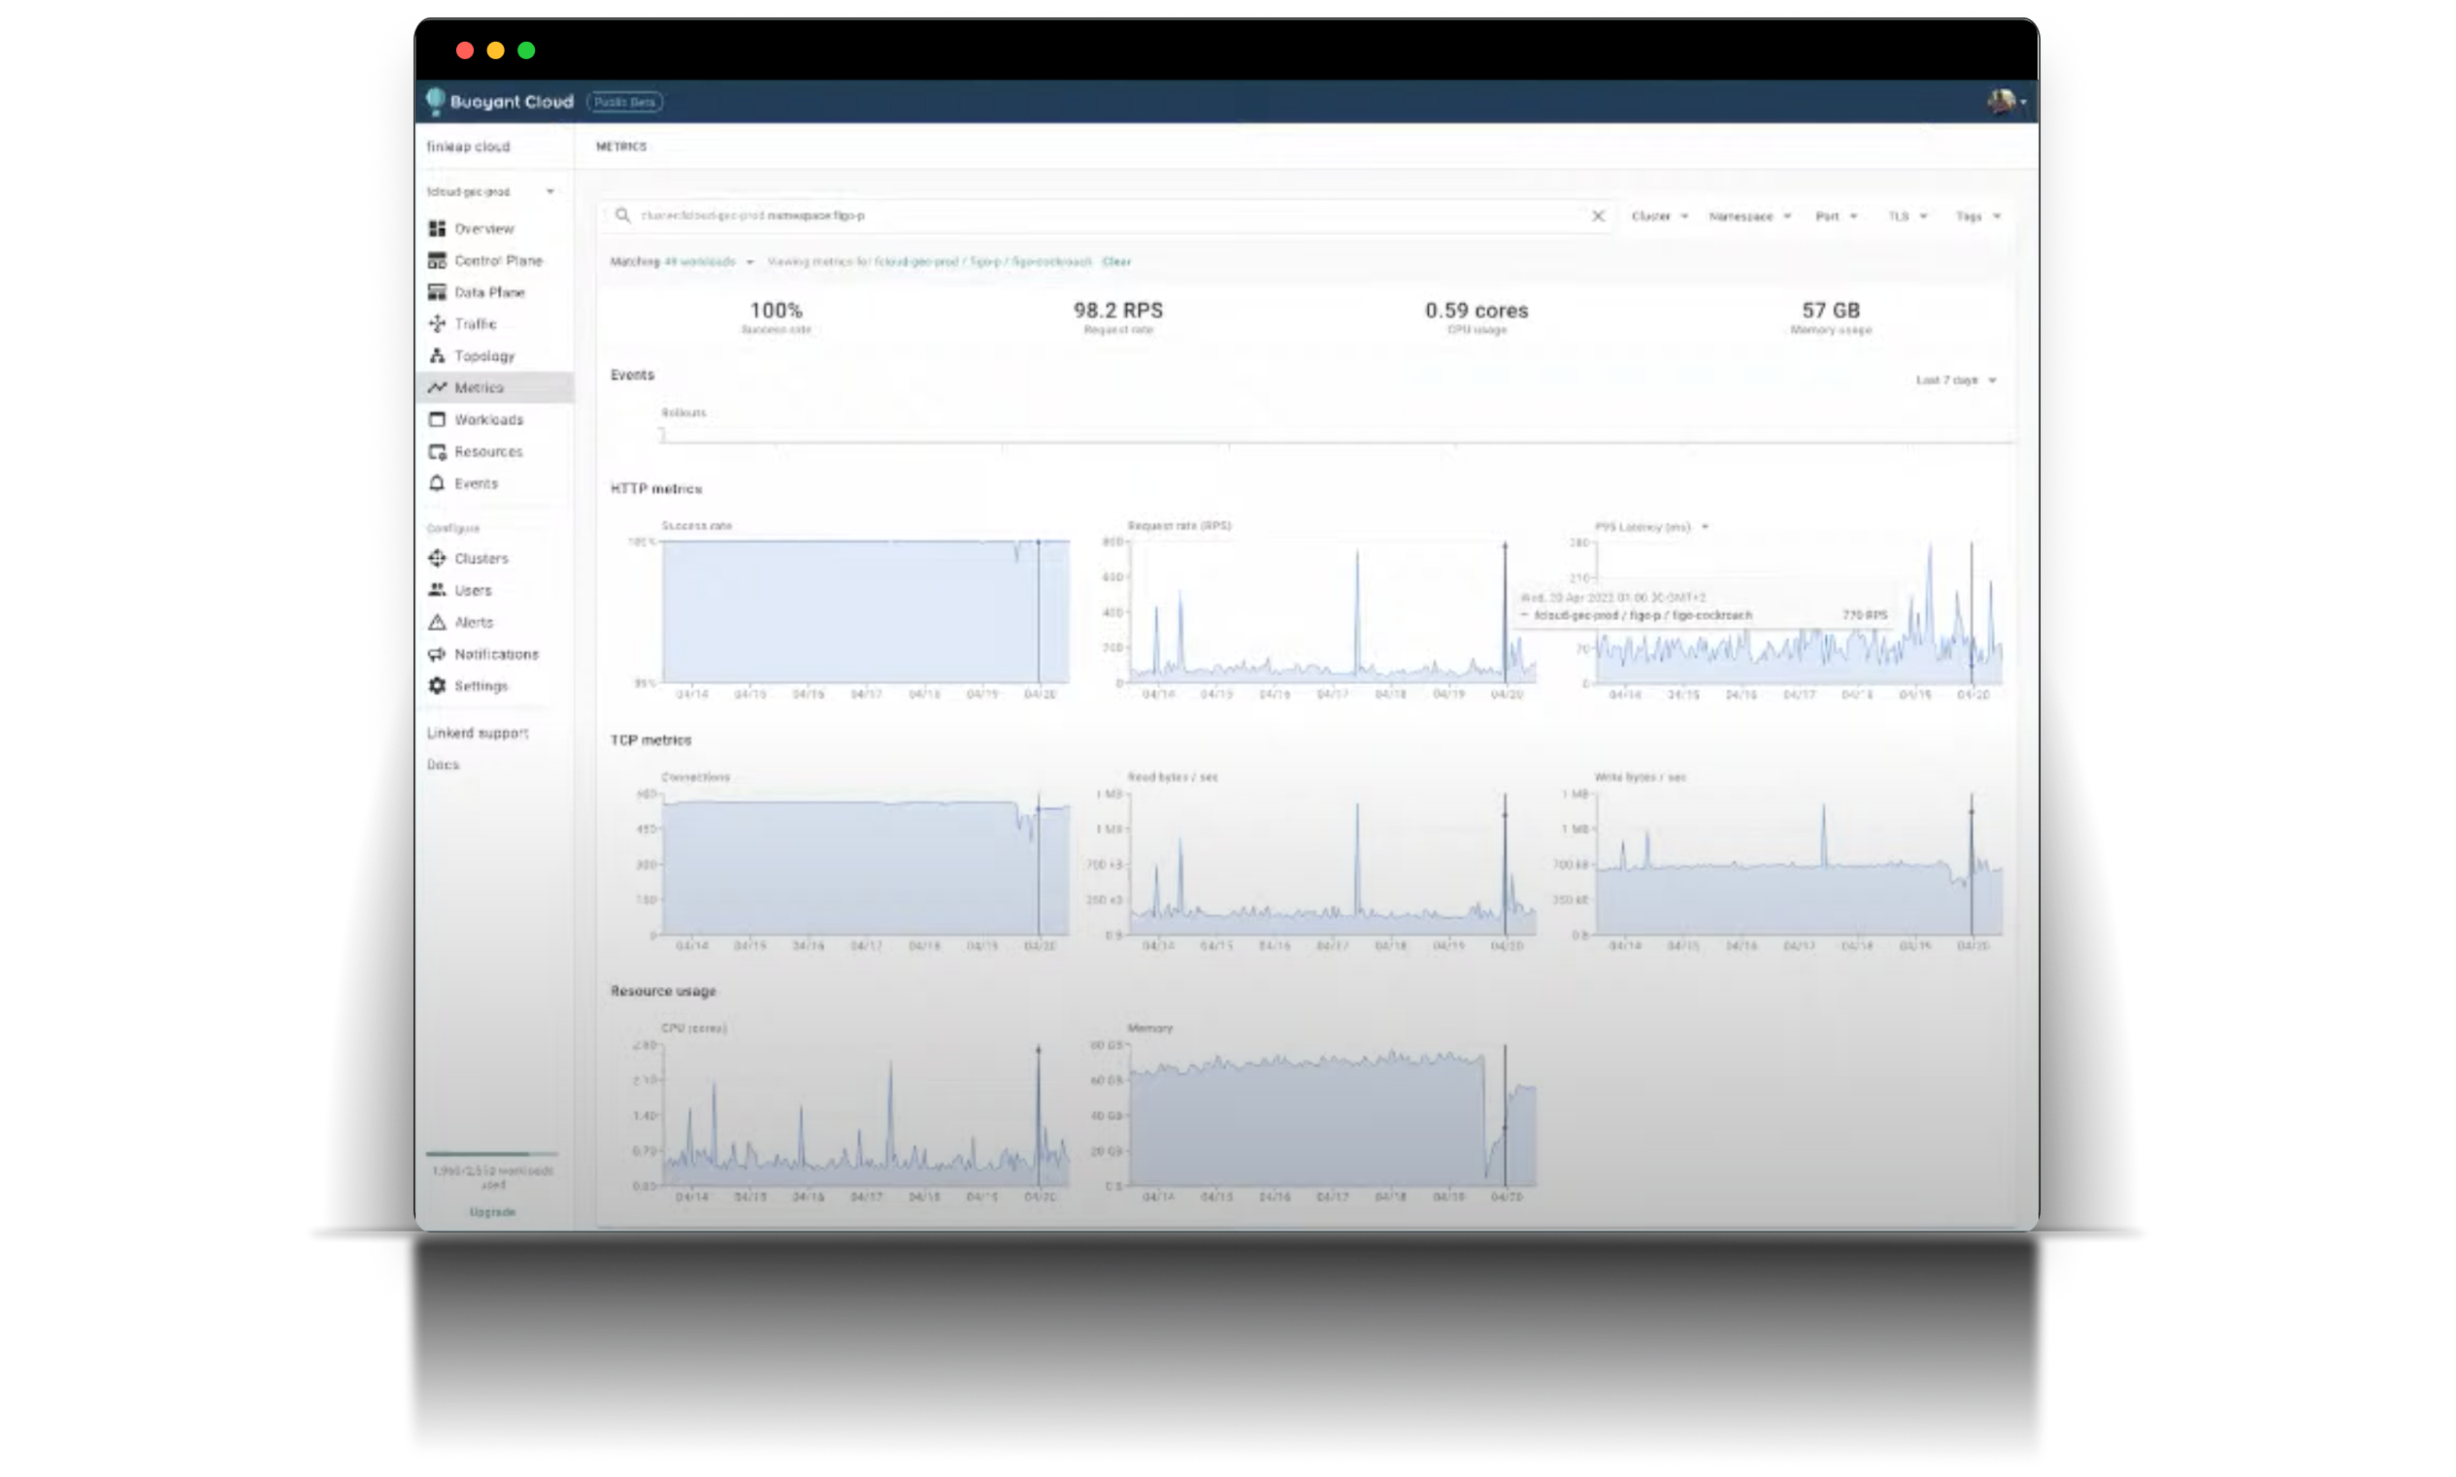
Task: Click the Topology icon in sidebar
Action: pos(436,355)
